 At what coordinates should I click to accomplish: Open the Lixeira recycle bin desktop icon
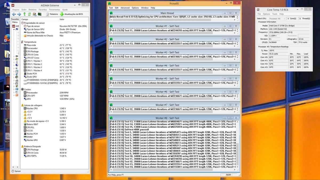(x=7, y=23)
